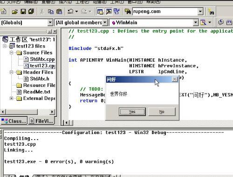Click the editor horizontal scroll left arrow
233x177 pixels.
[67, 123]
